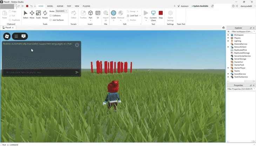Toggle the in-game chat window icon
The height and width of the screenshot is (146, 256).
click(x=23, y=36)
